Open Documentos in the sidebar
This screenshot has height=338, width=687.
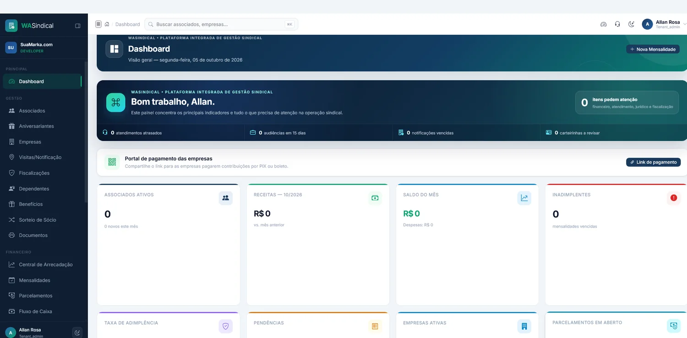(x=42, y=235)
